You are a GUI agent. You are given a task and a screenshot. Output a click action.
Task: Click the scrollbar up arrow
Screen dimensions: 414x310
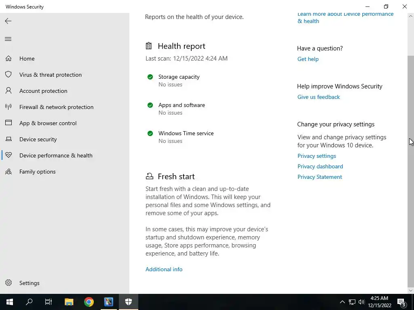coord(411,16)
